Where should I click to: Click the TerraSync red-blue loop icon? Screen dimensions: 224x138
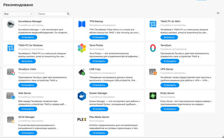153,48
